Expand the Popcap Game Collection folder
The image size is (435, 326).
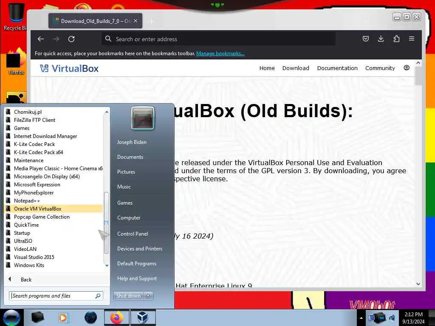pos(54,217)
